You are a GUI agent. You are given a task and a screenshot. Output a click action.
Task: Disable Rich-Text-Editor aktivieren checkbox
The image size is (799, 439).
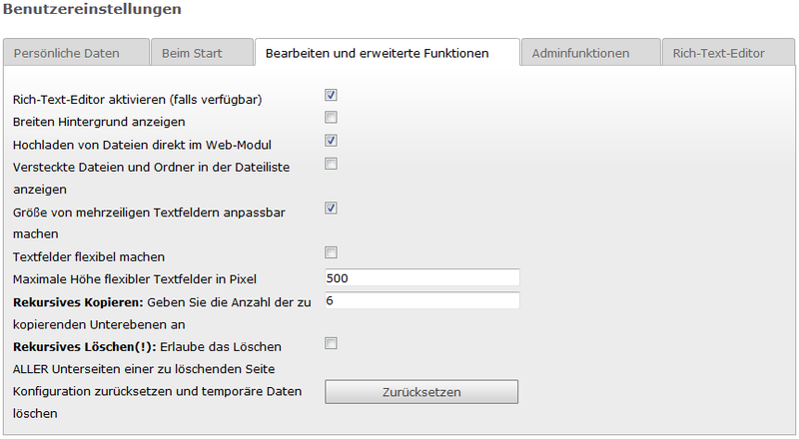331,95
